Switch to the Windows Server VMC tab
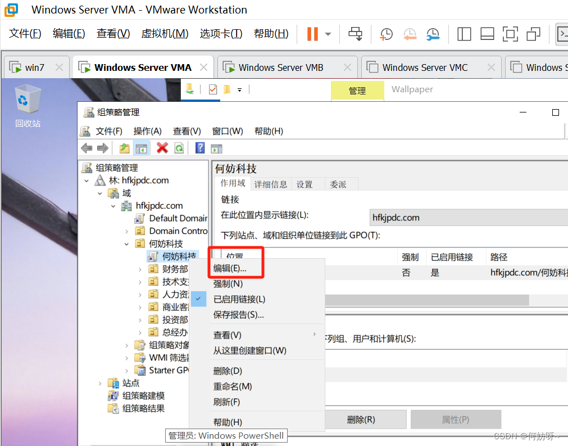568x446 pixels. coord(425,67)
